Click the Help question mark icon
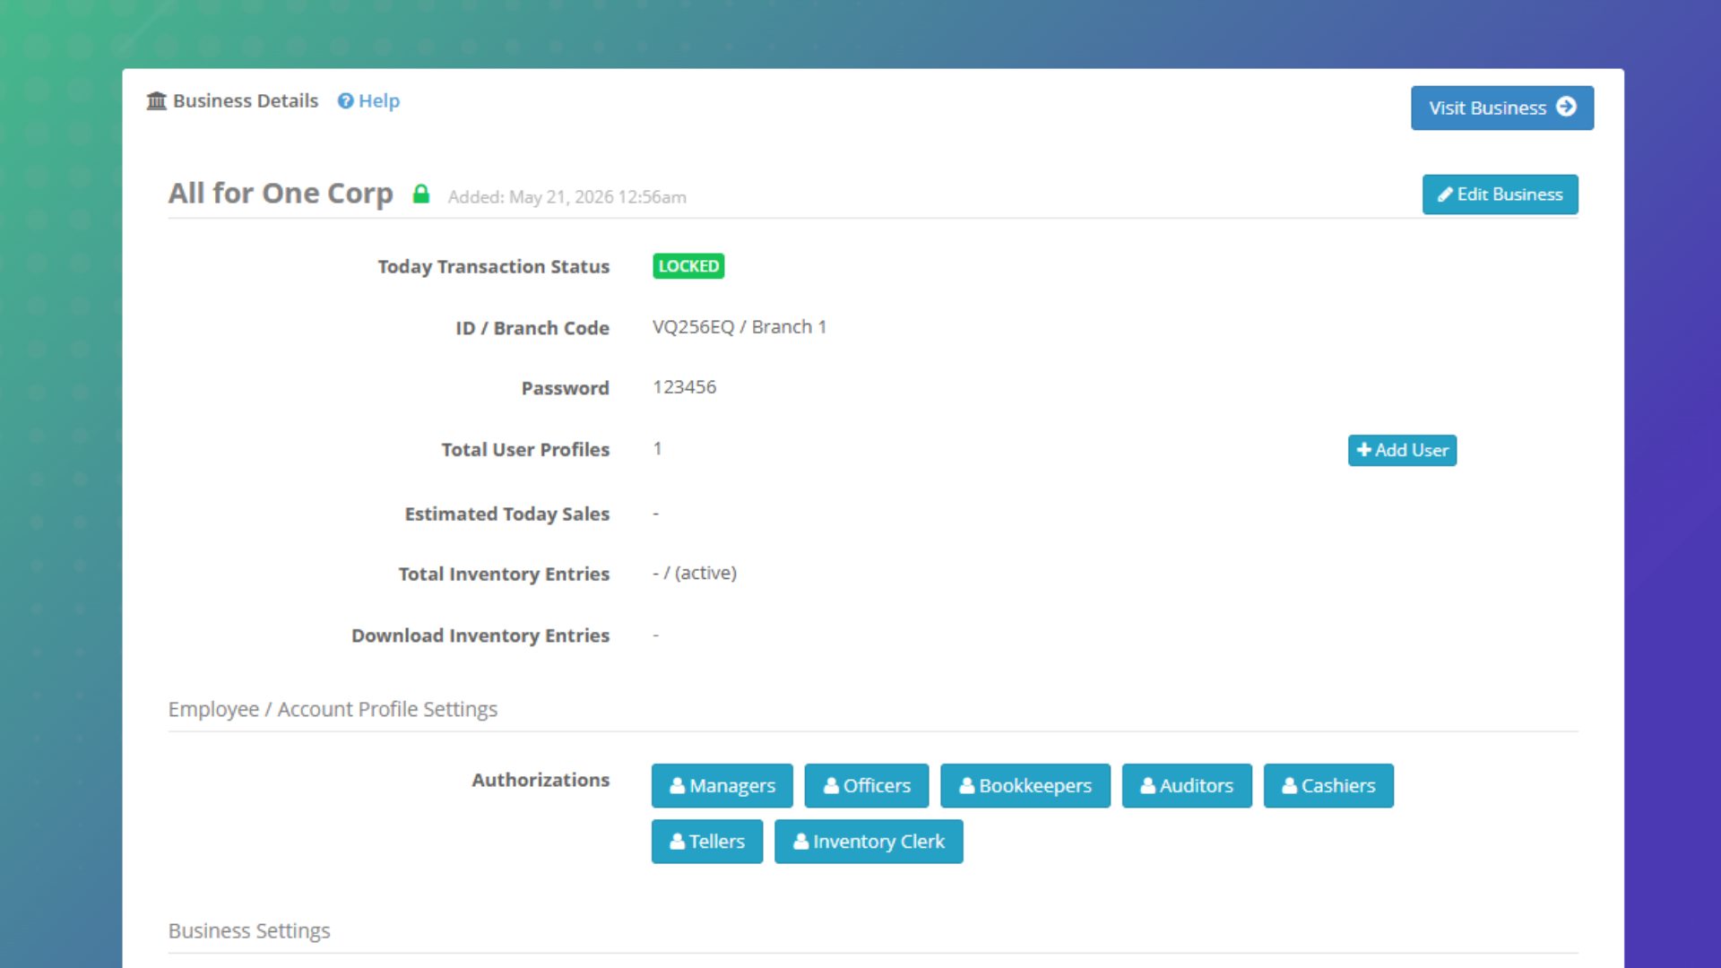 click(345, 101)
